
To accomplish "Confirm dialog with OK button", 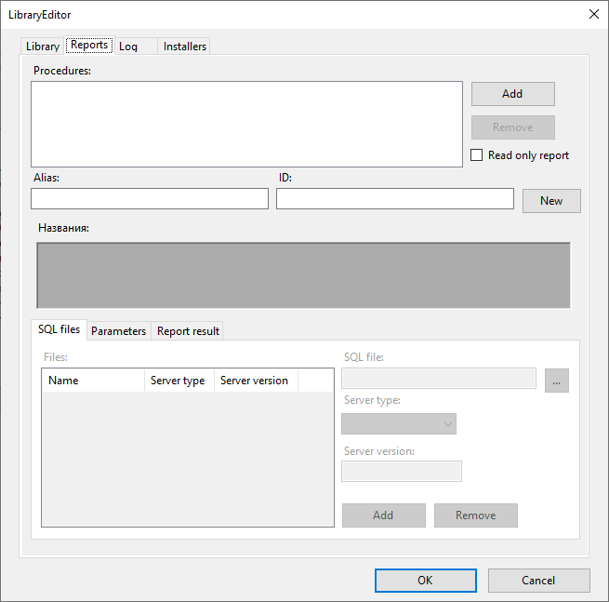I will pyautogui.click(x=425, y=581).
